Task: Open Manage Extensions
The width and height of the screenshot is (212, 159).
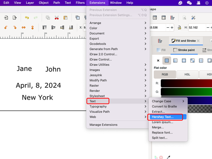Action: [118, 125]
